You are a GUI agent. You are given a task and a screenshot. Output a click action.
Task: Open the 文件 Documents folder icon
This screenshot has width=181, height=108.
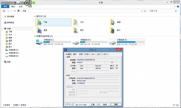click(75, 22)
